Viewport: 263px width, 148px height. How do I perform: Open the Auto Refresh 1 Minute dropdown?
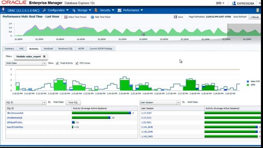pyautogui.click(x=255, y=17)
